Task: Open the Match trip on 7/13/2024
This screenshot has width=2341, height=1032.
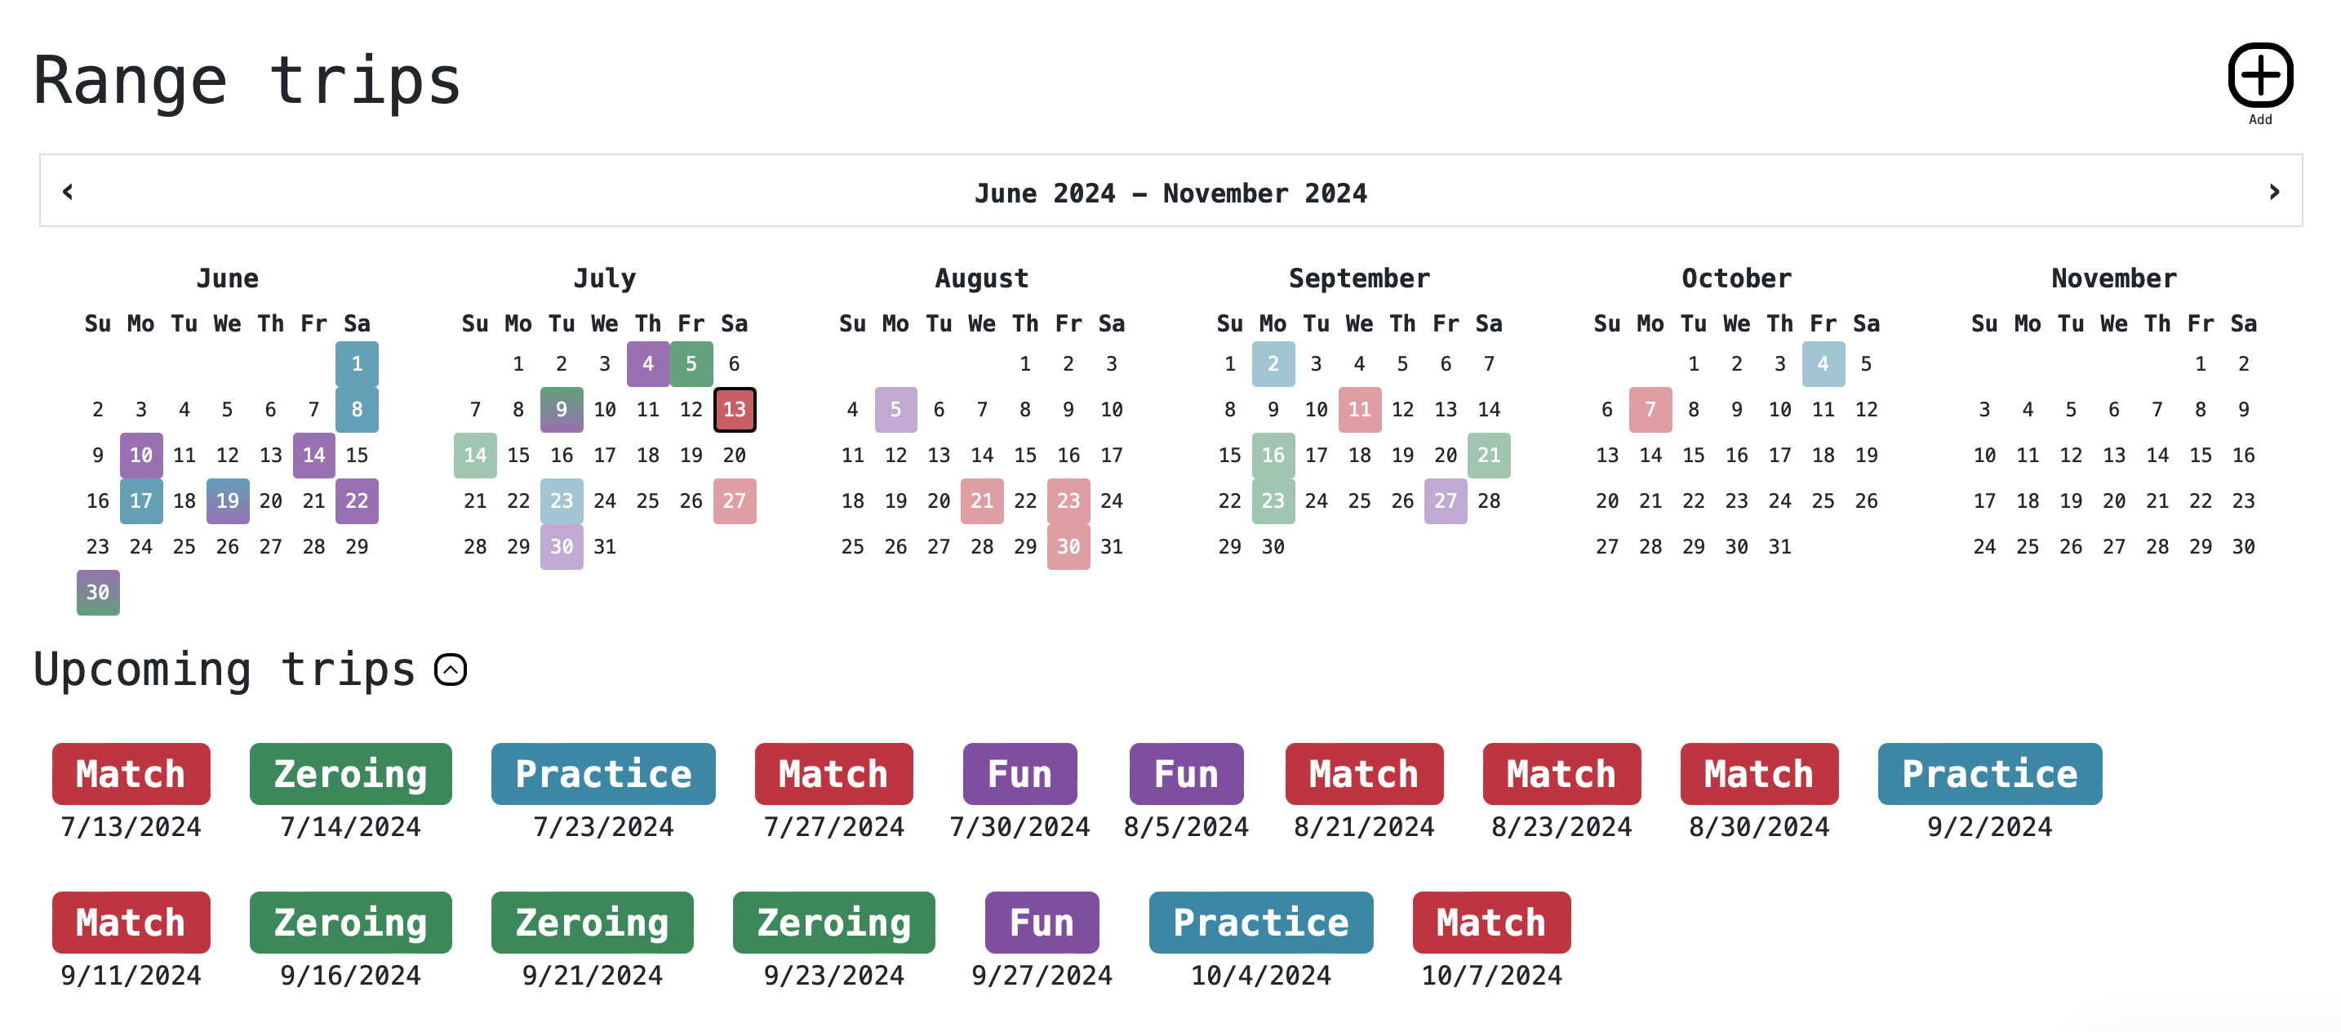Action: click(x=131, y=774)
